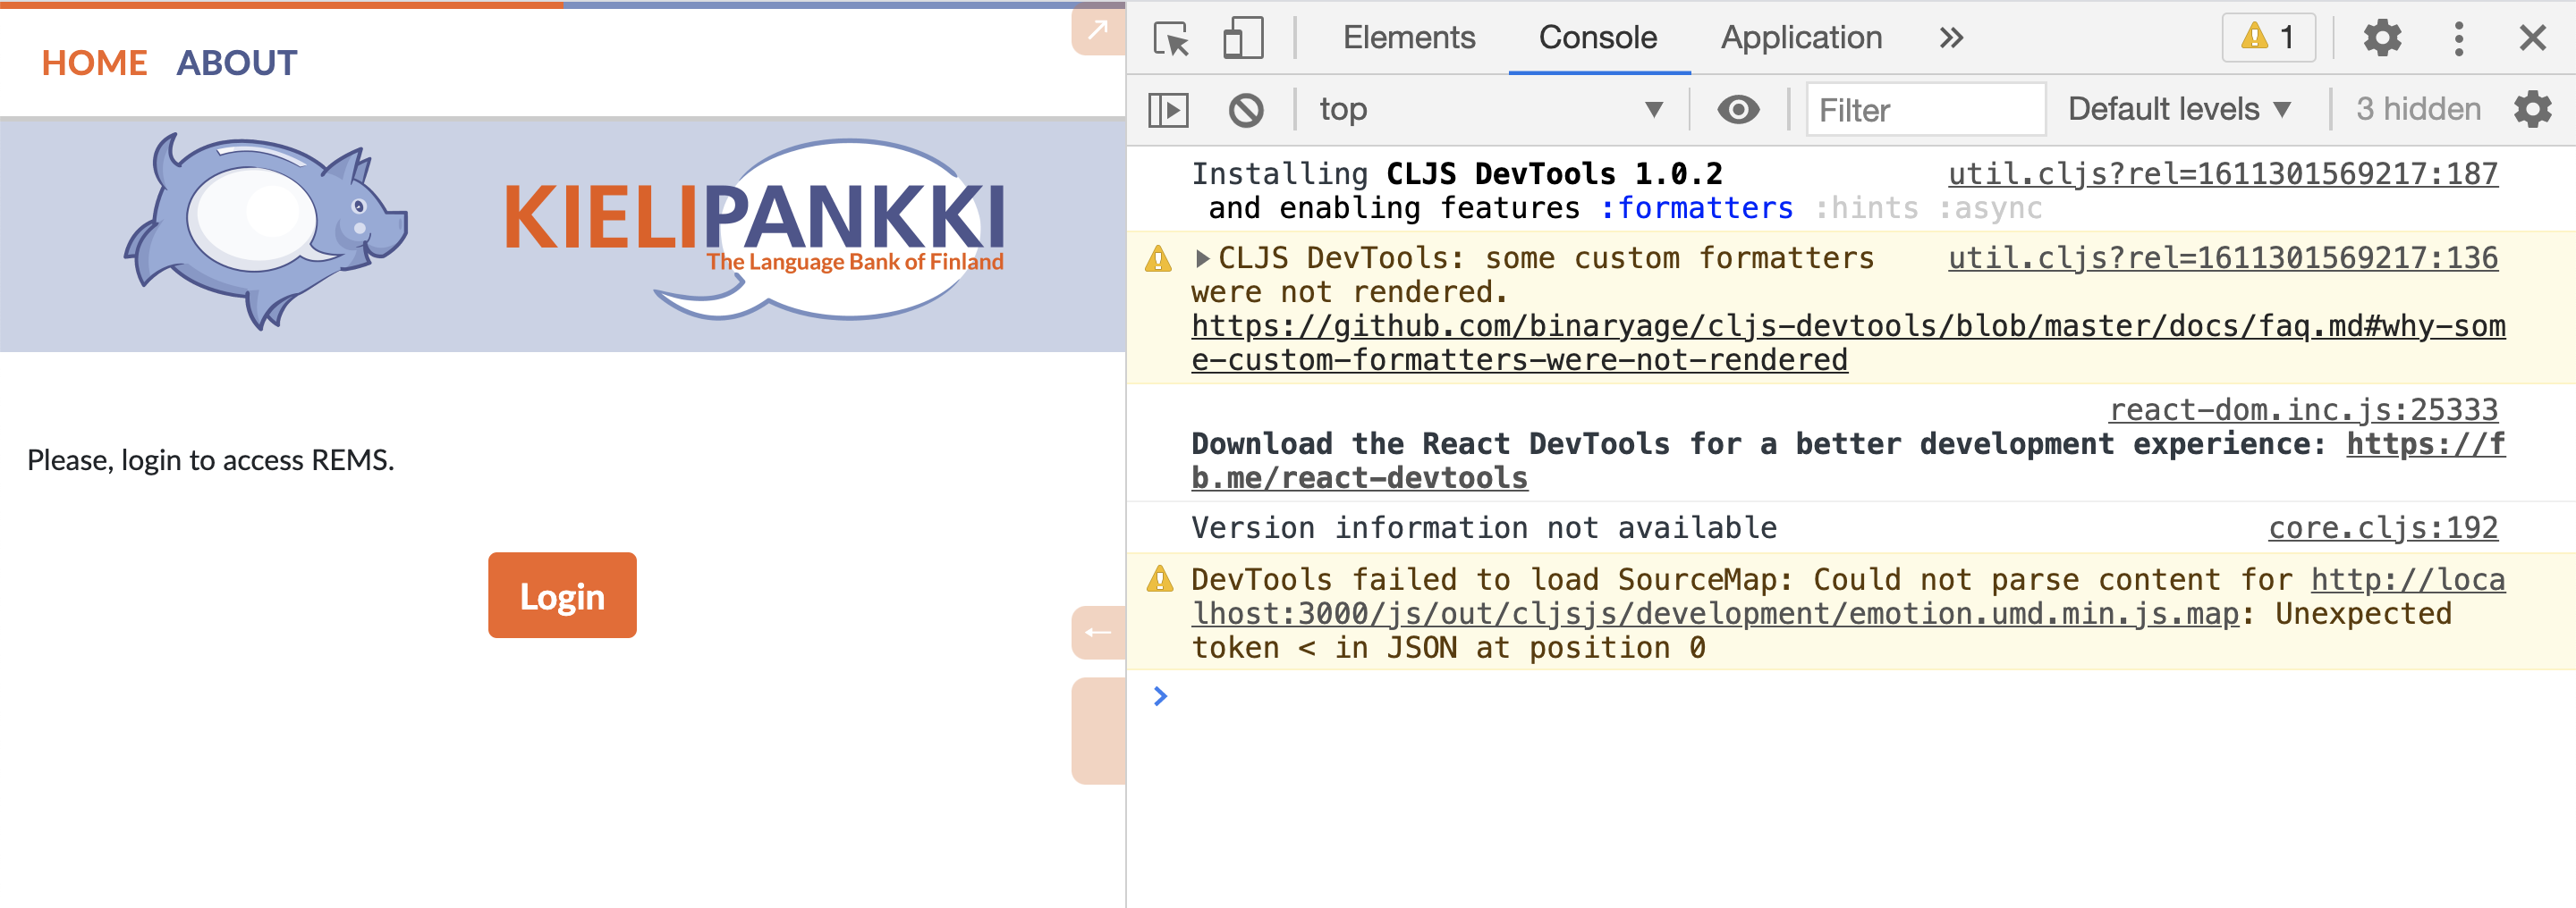The image size is (2576, 908).
Task: Click the warning count indicator
Action: coord(2267,38)
